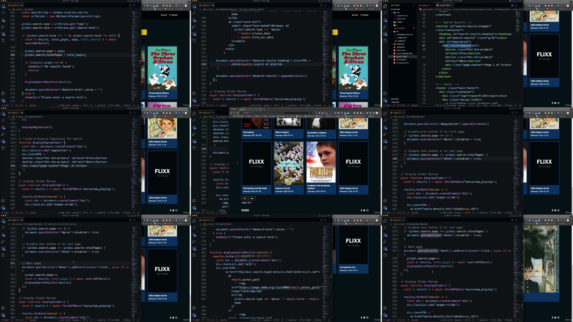Open the Orphan's Picnic movie poster
Viewport: 573px width, 322px height.
tap(289, 164)
